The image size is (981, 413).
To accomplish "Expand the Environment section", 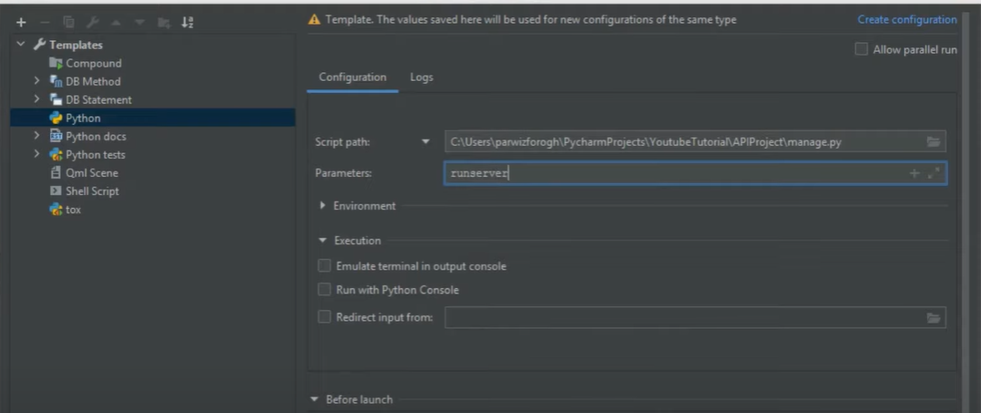I will click(x=323, y=205).
